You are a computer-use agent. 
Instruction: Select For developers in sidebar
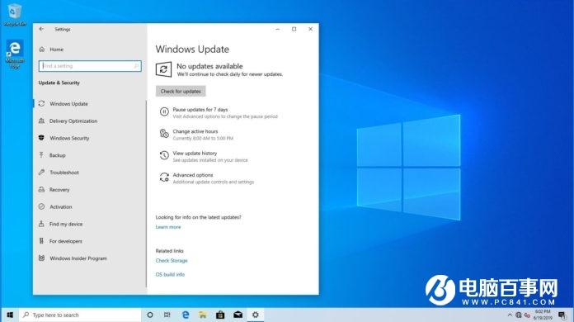[66, 241]
